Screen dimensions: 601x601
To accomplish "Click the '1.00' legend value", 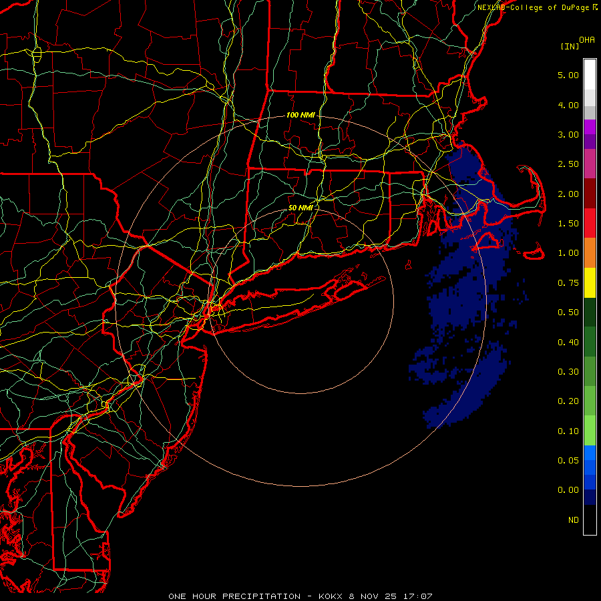I will click(568, 253).
